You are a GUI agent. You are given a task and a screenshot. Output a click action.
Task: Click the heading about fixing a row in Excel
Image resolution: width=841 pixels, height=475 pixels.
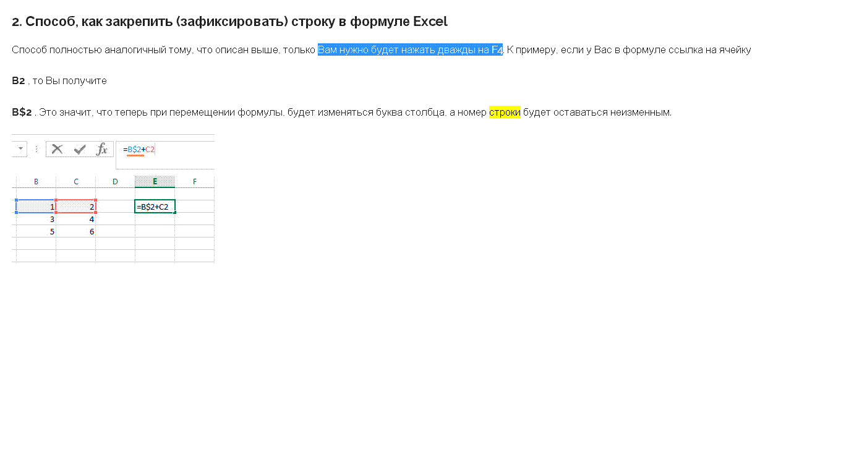[229, 22]
